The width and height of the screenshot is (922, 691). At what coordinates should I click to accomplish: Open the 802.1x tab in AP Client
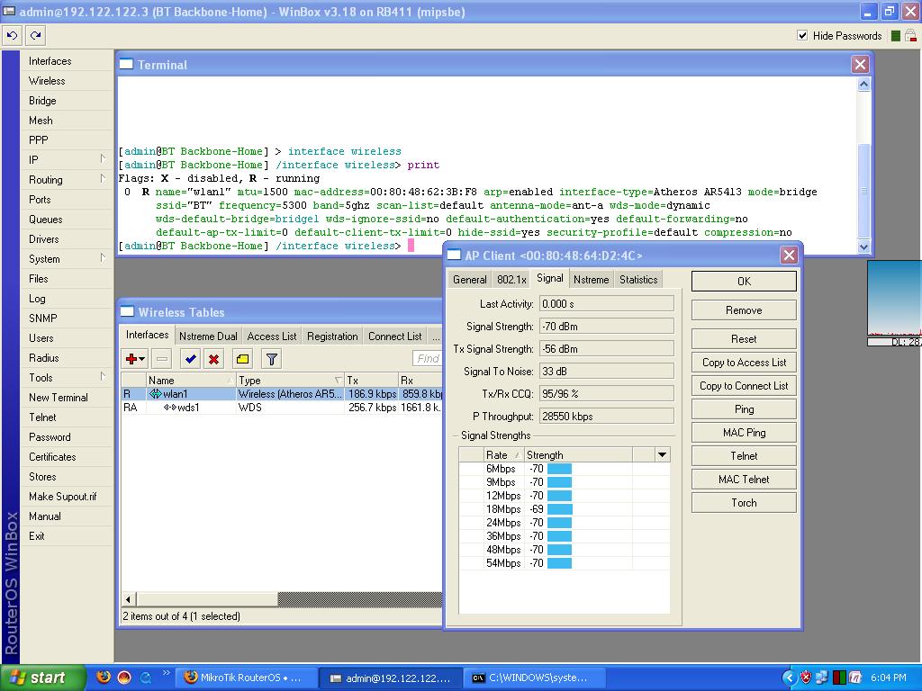click(511, 280)
